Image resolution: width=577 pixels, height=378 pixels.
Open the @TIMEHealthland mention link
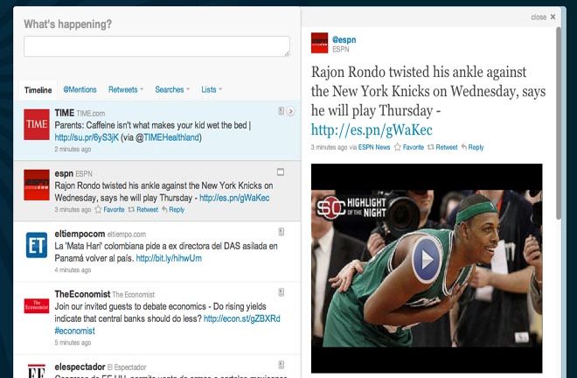tap(168, 137)
